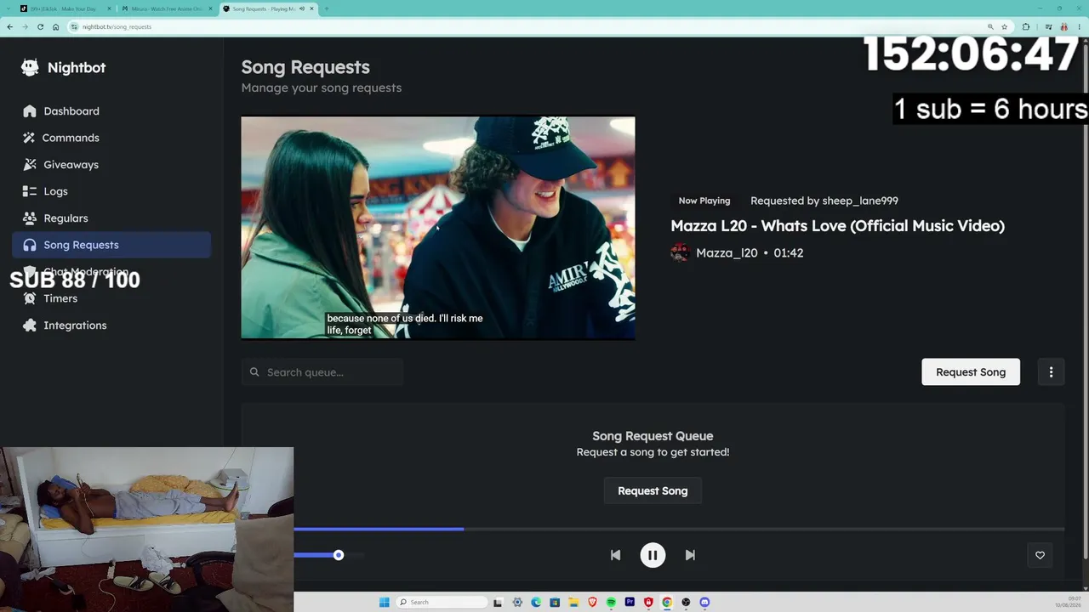
Task: View site information for nightbot.tv
Action: point(75,26)
